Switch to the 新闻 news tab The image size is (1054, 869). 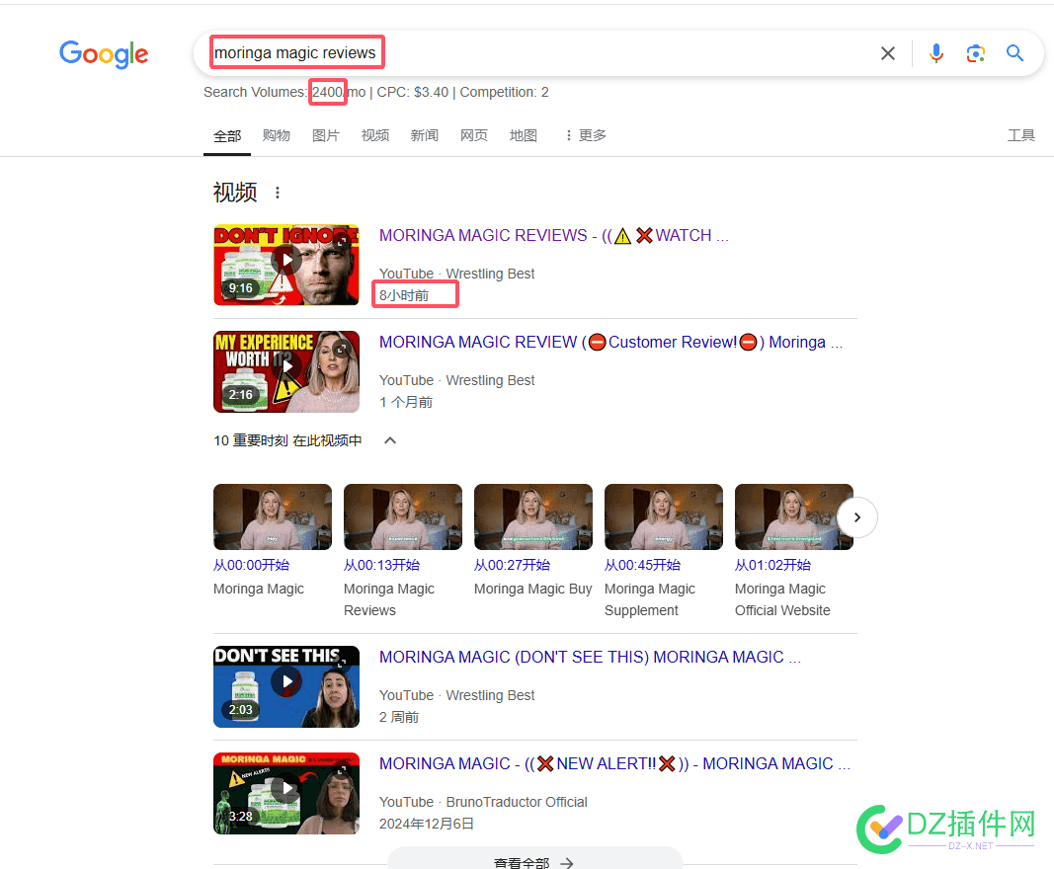(x=424, y=135)
